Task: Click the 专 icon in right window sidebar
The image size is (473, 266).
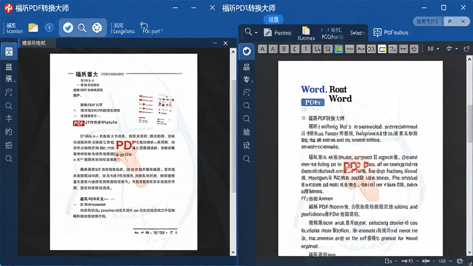Action: 247,79
